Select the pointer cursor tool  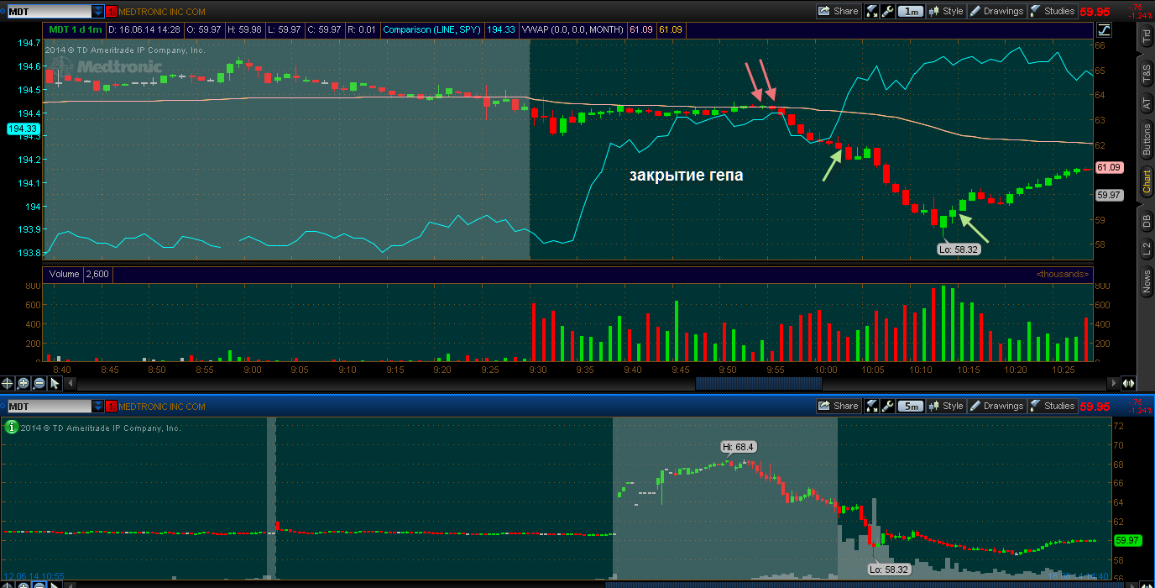point(55,383)
